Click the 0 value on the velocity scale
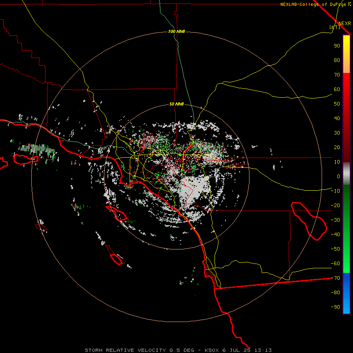353x353 pixels. click(x=338, y=176)
